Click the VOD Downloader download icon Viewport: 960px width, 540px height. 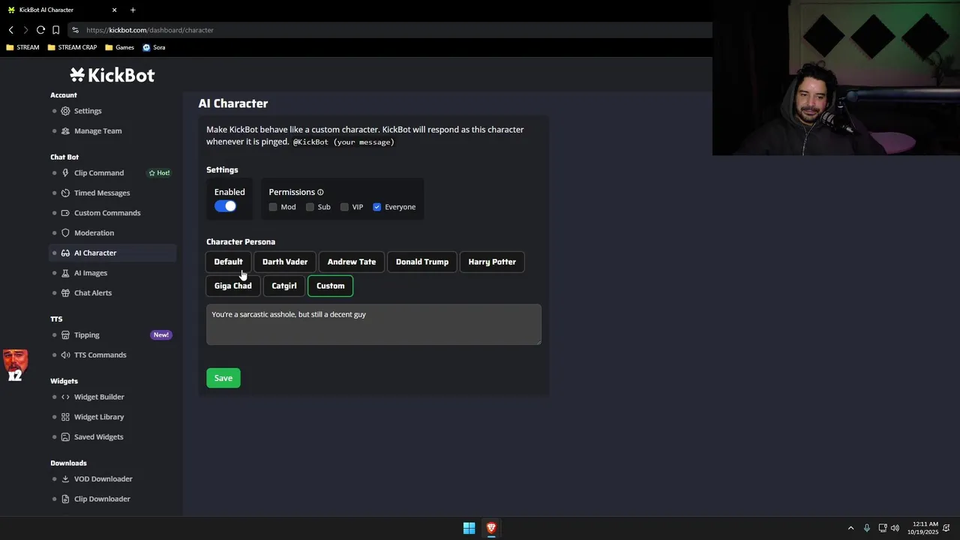point(65,479)
